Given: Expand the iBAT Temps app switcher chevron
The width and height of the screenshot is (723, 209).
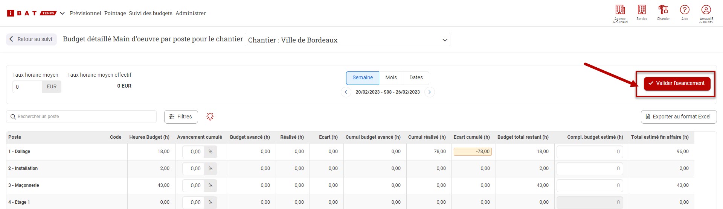Looking at the screenshot, I should [x=63, y=13].
